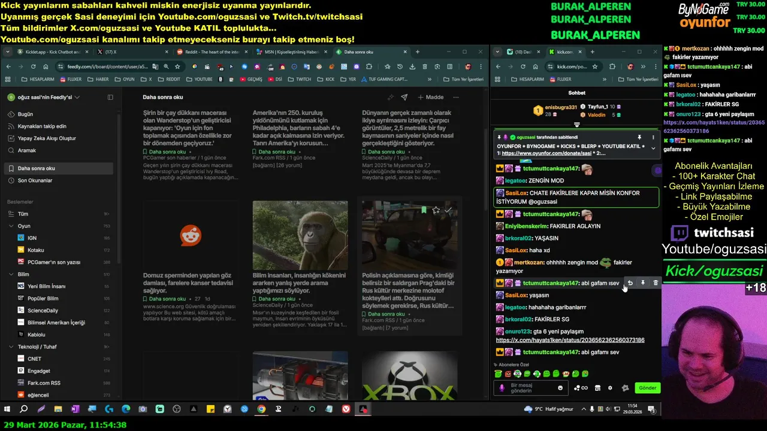
Task: Open new tab in Feedly browser window
Action: (x=417, y=52)
